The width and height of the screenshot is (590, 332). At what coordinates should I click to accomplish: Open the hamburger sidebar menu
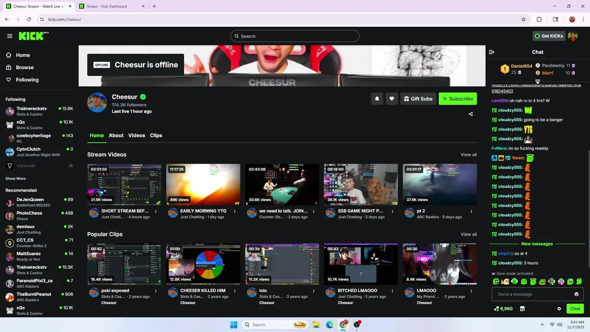coord(10,36)
